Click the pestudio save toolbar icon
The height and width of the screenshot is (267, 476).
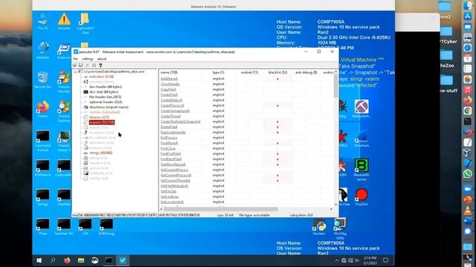pos(81,65)
